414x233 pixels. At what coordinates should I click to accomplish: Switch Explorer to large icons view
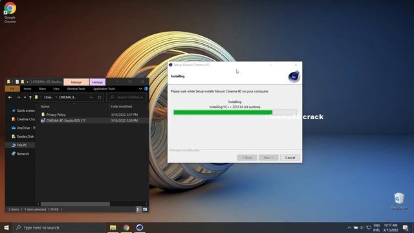click(x=145, y=209)
